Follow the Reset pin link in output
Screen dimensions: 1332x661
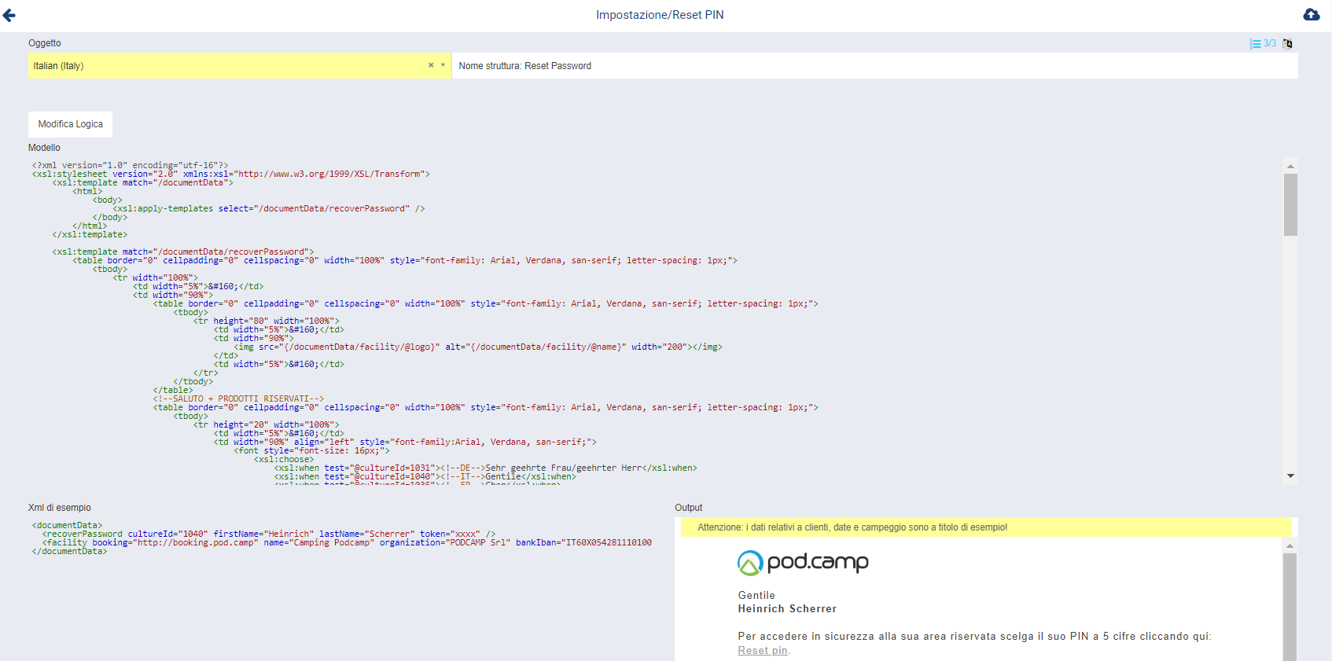point(762,650)
